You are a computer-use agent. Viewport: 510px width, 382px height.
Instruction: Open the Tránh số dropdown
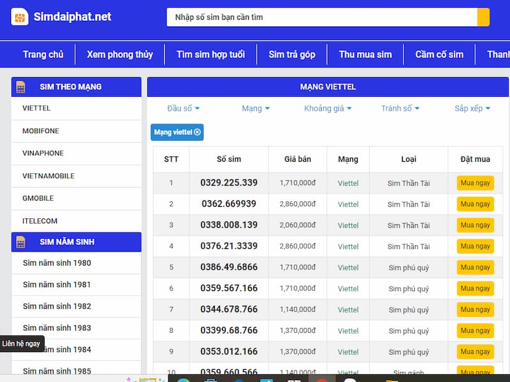[400, 108]
